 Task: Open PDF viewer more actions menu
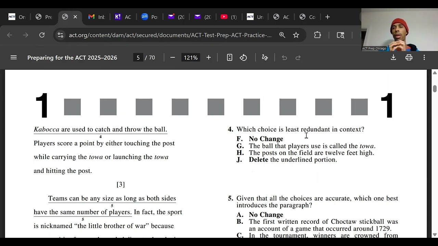pyautogui.click(x=424, y=57)
